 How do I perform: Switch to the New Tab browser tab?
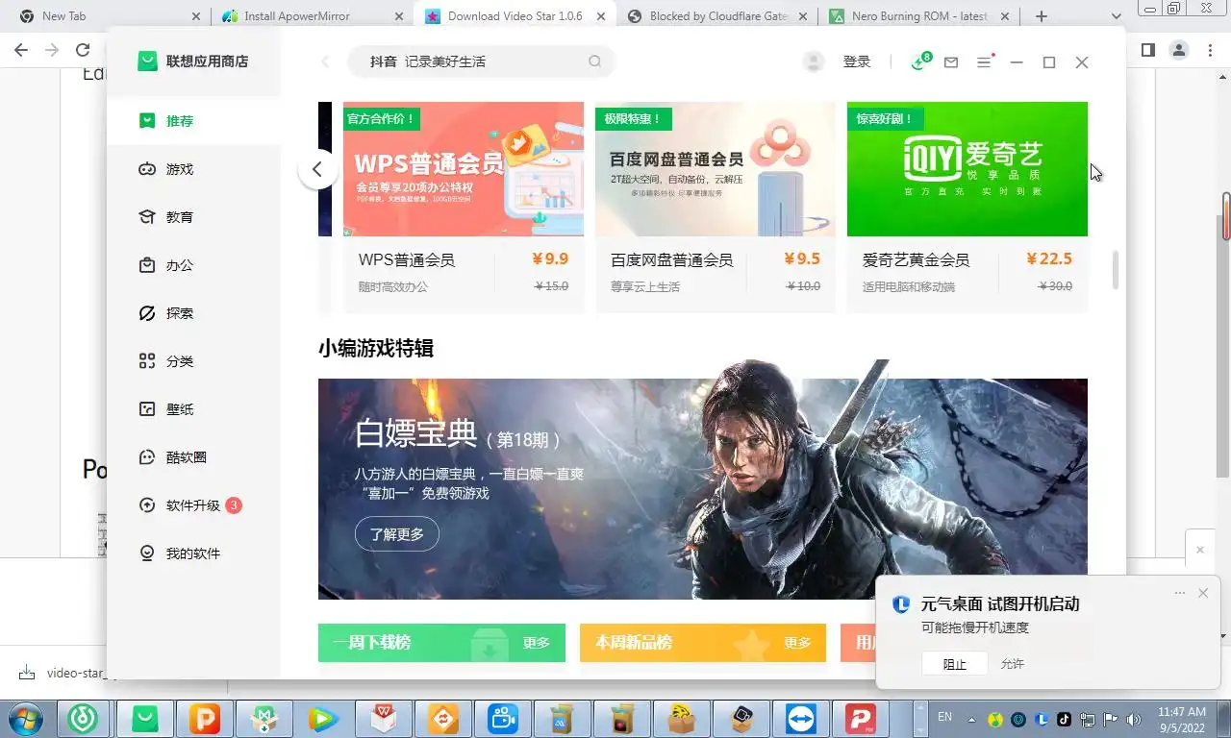111,16
